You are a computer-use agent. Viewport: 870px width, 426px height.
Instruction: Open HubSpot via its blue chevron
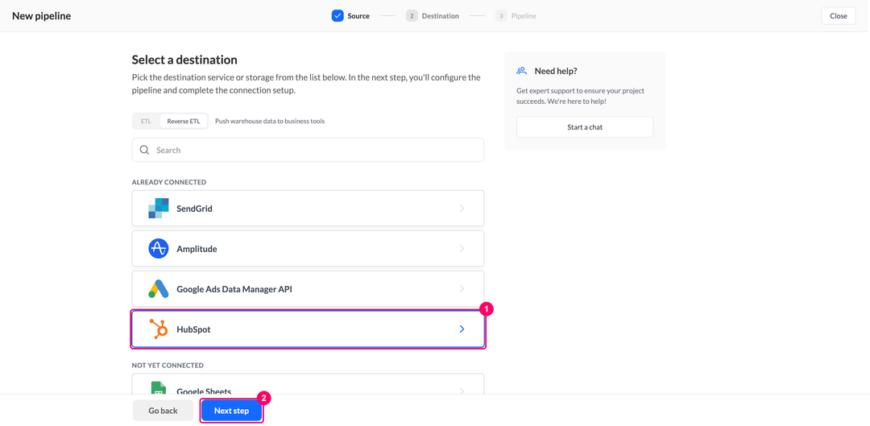(x=462, y=329)
